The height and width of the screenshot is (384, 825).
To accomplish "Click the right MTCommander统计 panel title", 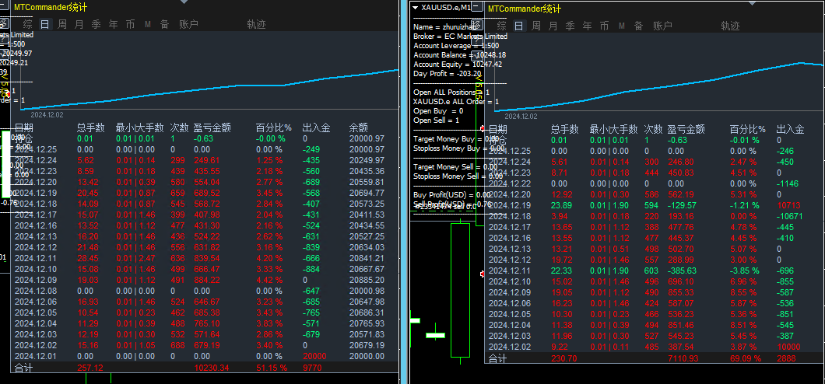I will (525, 9).
